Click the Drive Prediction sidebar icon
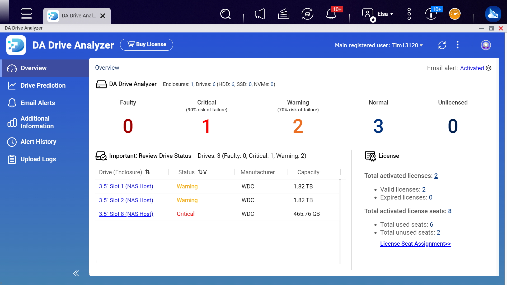The height and width of the screenshot is (285, 507). tap(12, 85)
